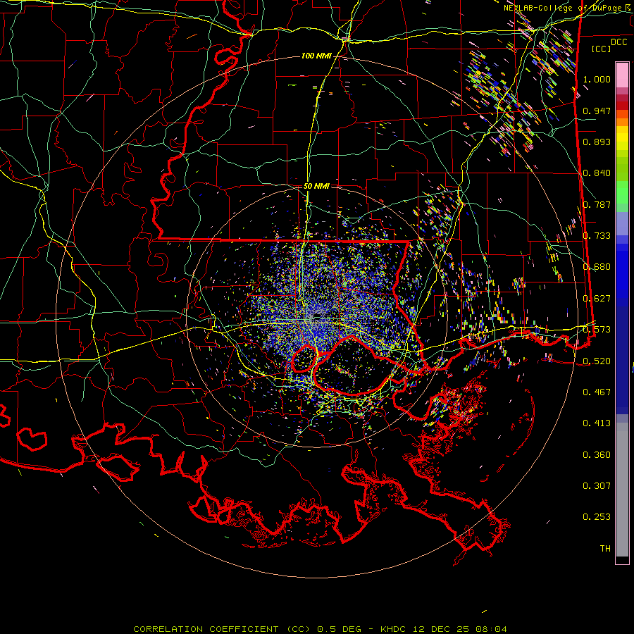
Task: Click the bright green band of color bar
Action: 622,192
